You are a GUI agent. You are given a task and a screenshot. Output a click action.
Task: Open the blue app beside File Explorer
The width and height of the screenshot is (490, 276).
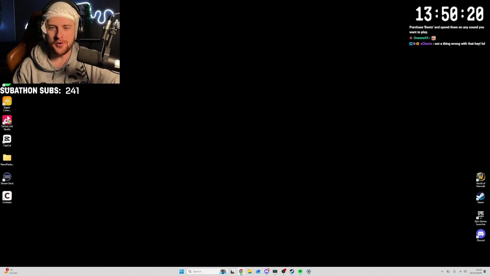tap(258, 271)
